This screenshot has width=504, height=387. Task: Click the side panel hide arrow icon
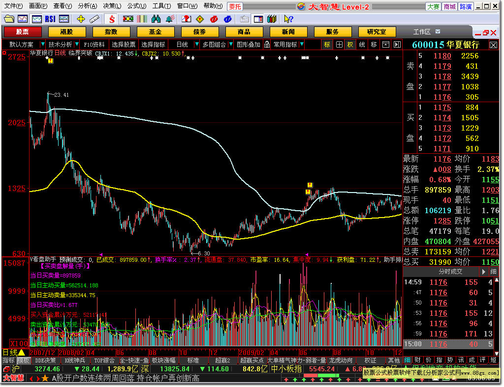(x=397, y=45)
